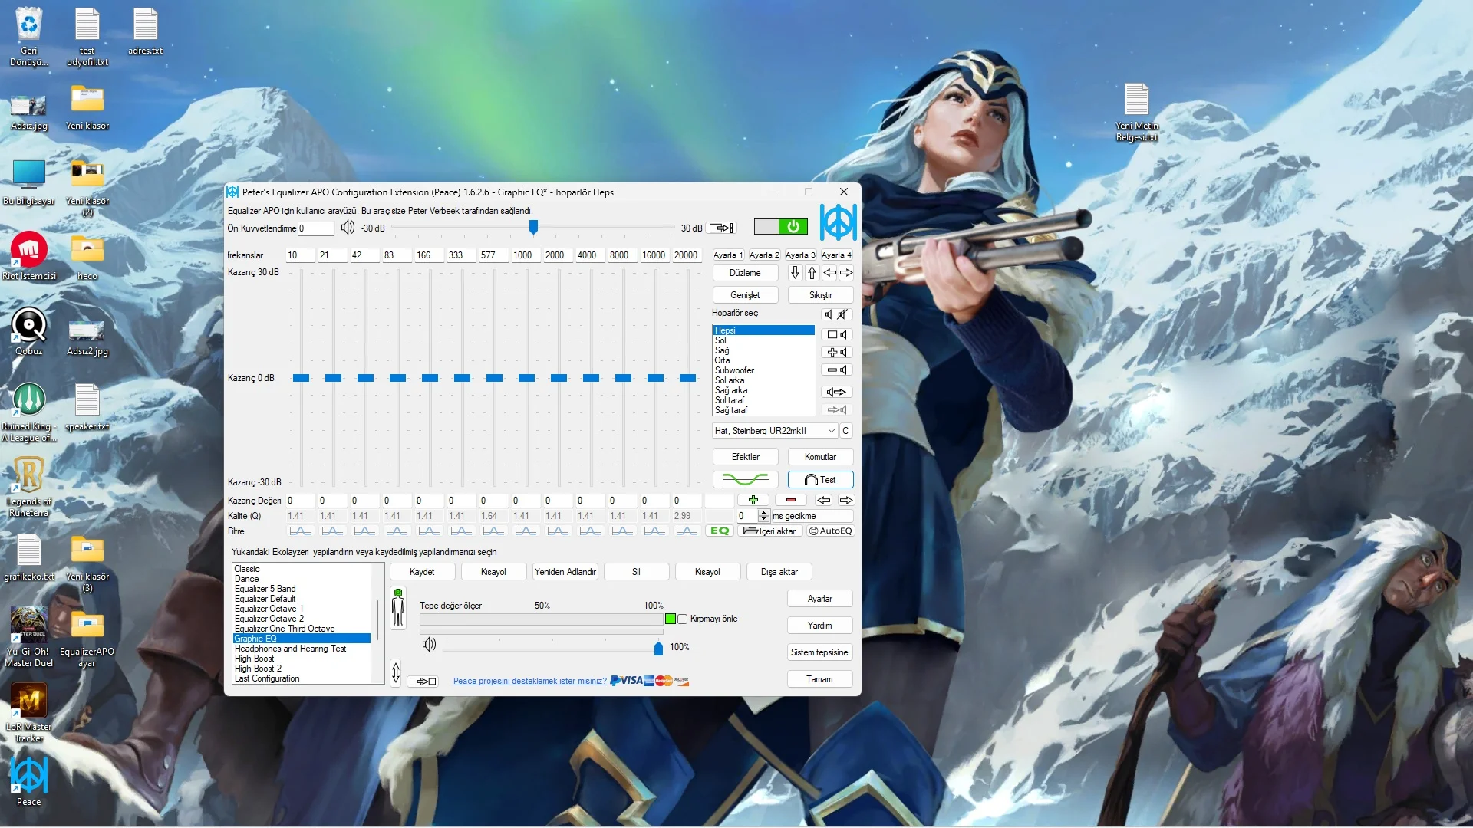Click the Ön Kuvvetlendirme value field
Viewport: 1473px width, 828px height.
(x=316, y=228)
